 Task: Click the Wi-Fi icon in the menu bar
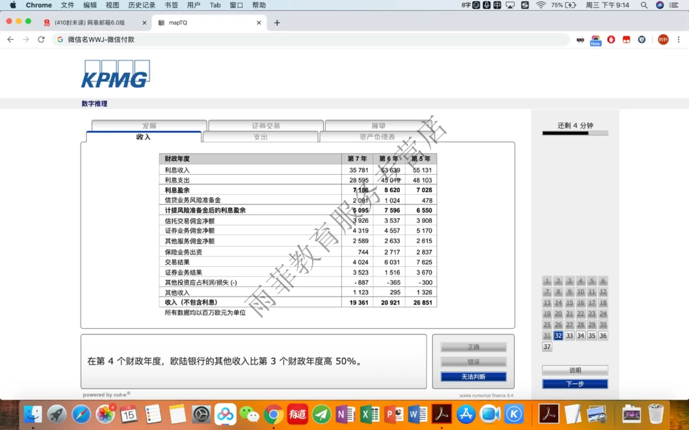(x=540, y=5)
